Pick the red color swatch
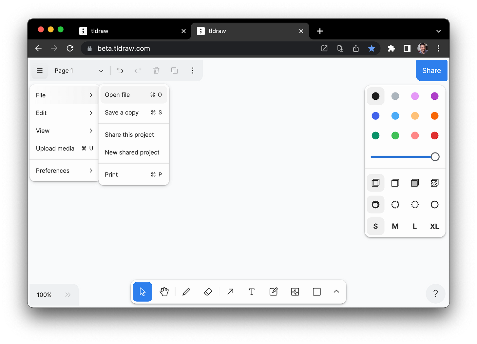Image resolution: width=477 pixels, height=344 pixels. pos(434,135)
